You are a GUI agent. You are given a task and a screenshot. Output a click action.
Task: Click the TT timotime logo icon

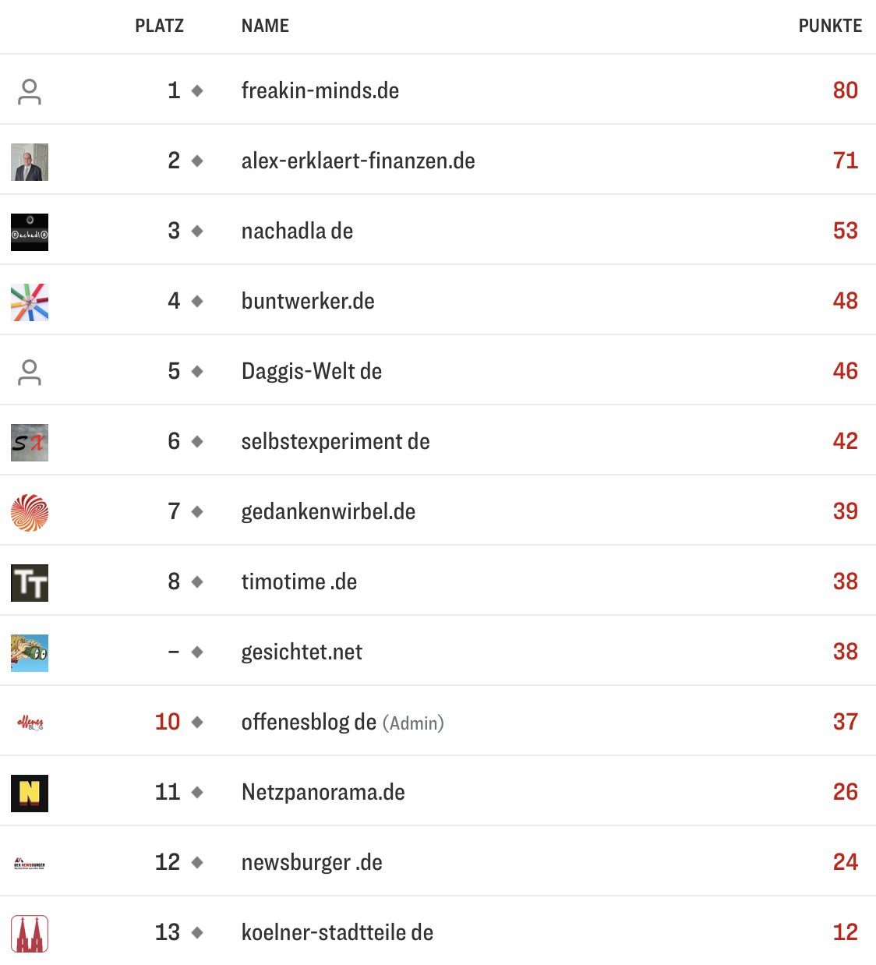pos(30,583)
